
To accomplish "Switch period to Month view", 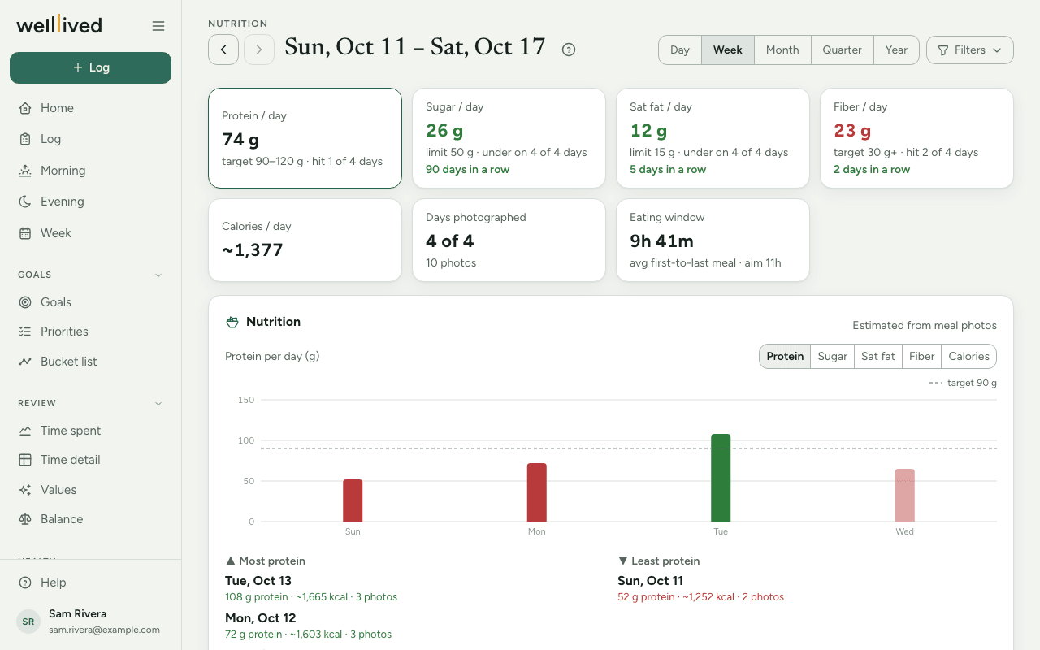I will pyautogui.click(x=782, y=50).
